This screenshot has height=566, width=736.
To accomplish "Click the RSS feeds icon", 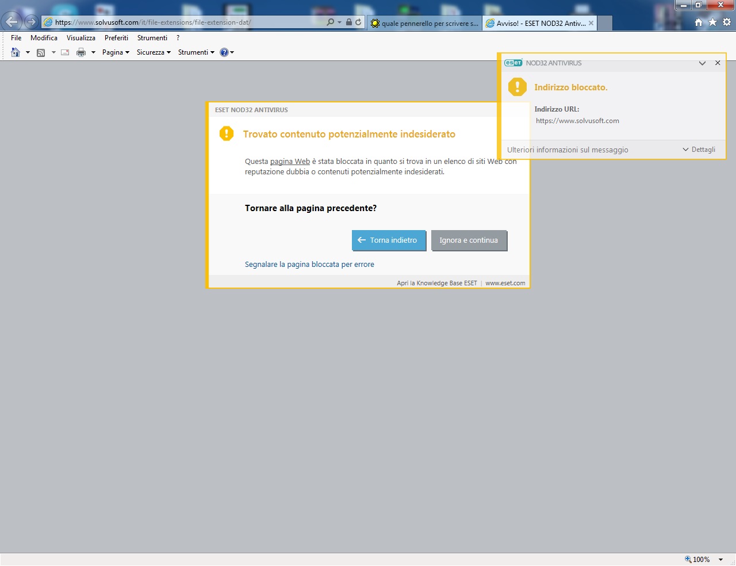I will [x=41, y=52].
